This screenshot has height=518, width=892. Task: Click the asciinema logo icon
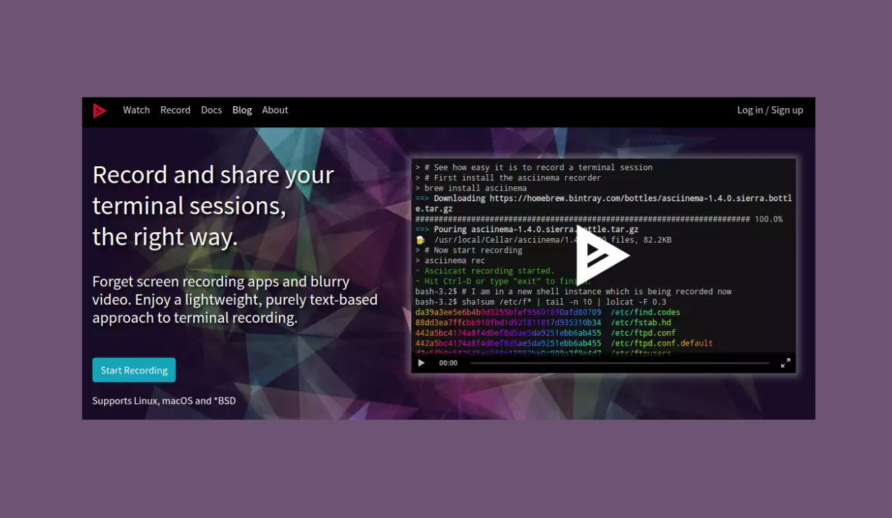tap(100, 111)
